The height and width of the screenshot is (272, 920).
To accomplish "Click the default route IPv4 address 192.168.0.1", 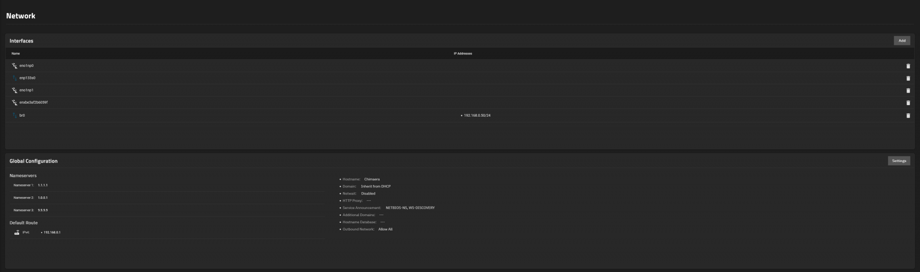I will tap(52, 232).
